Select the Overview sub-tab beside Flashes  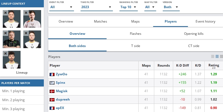point(77,34)
